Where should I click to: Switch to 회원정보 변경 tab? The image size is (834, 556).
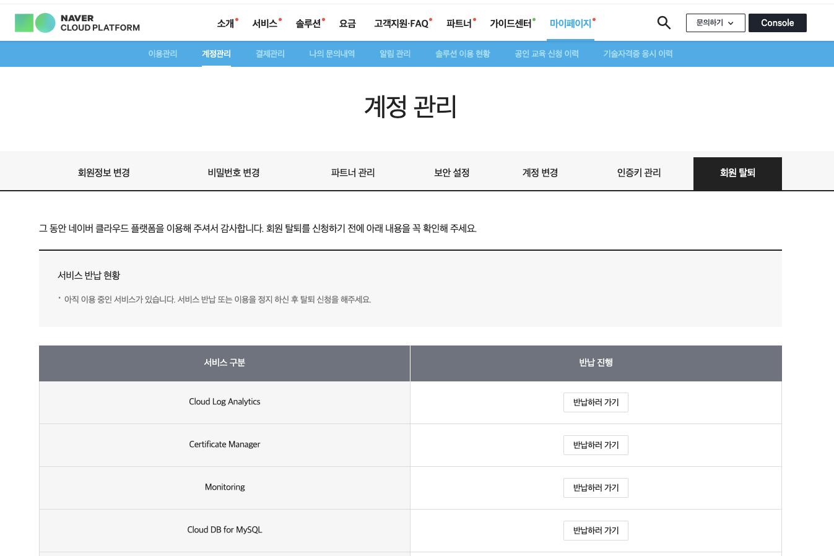103,173
